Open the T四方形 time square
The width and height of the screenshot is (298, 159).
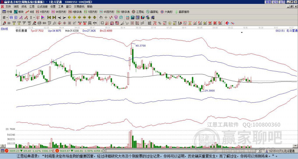coord(91,12)
